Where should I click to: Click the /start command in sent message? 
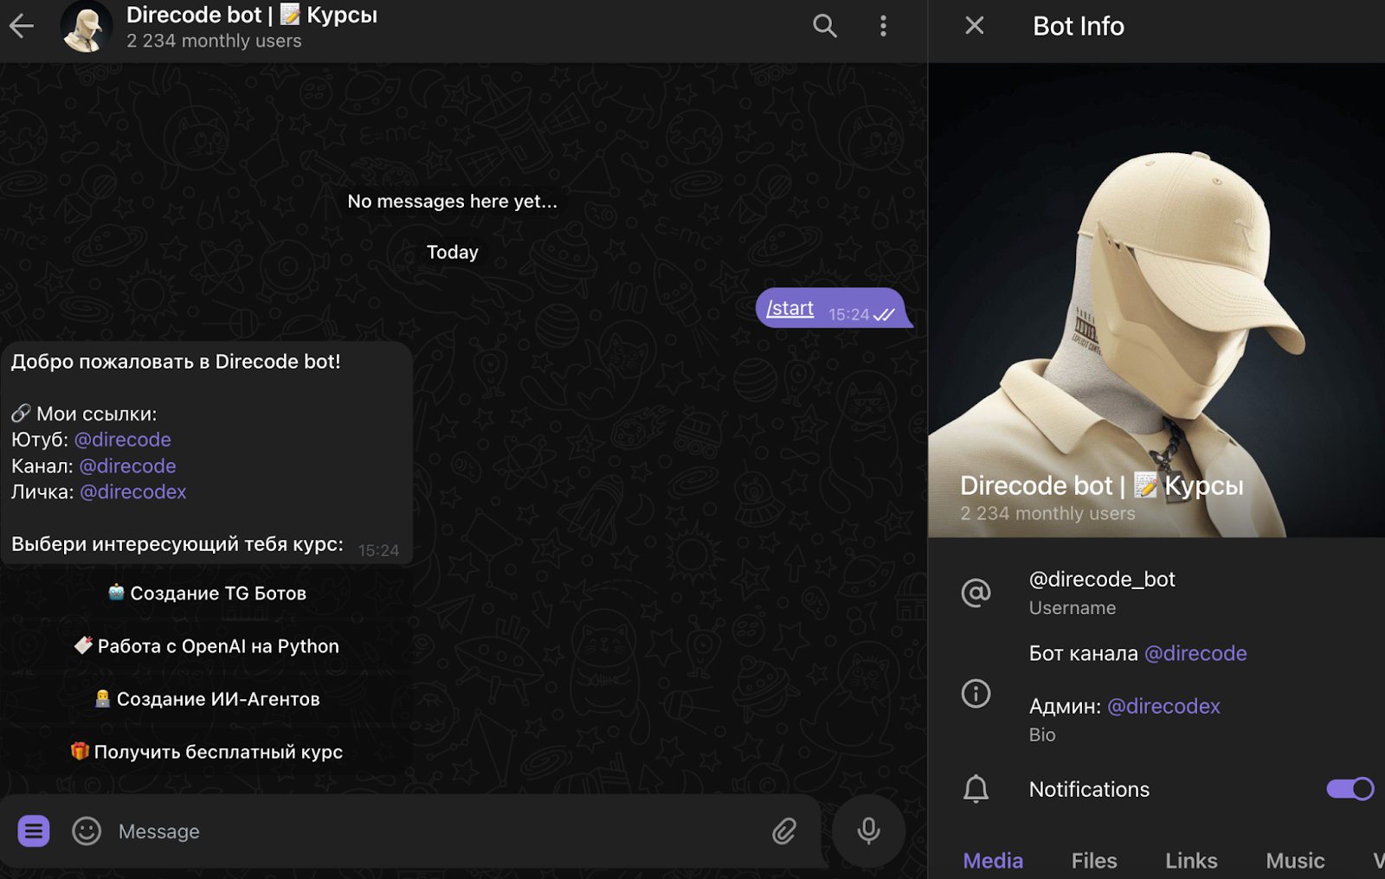pyautogui.click(x=789, y=308)
